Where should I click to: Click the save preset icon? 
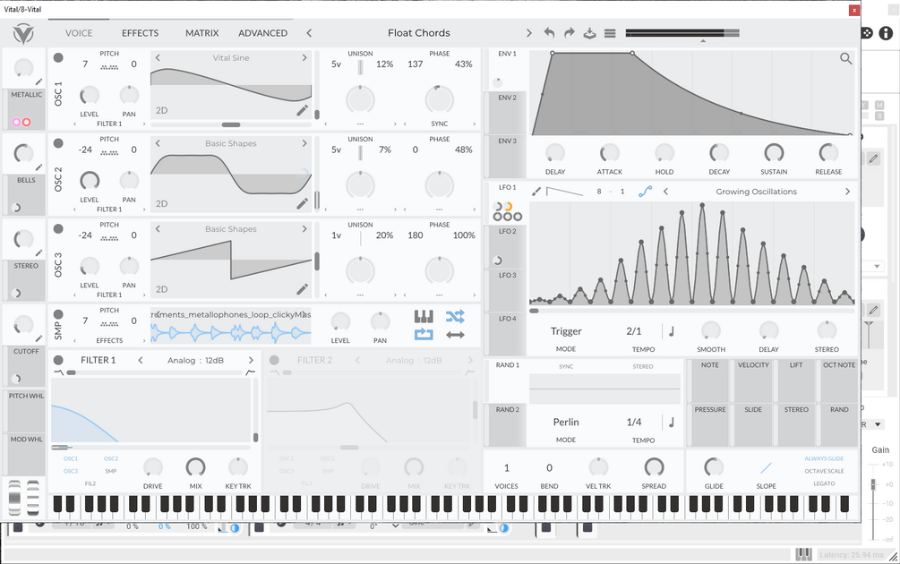click(589, 33)
